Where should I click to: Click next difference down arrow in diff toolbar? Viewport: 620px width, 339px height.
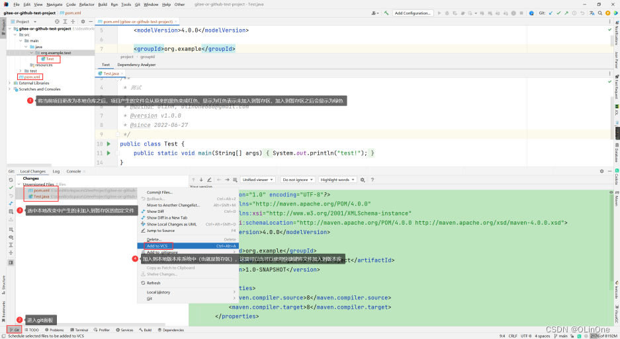pos(201,180)
